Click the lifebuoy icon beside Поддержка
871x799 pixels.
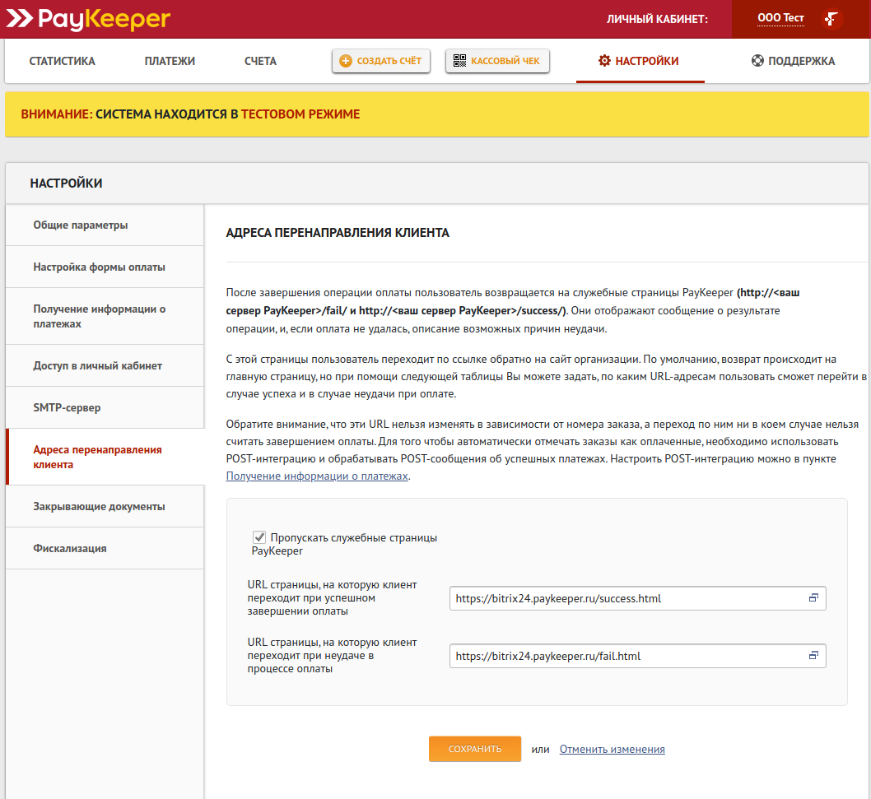tap(757, 61)
